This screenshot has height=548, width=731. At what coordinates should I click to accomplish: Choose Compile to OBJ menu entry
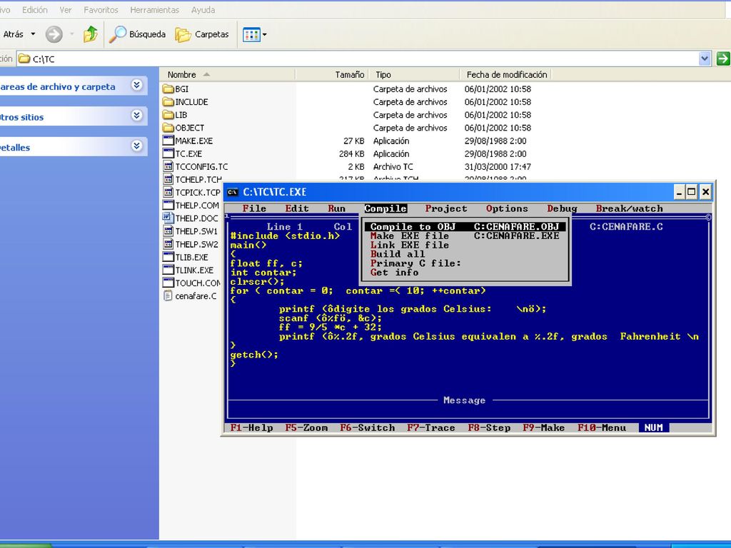(x=465, y=227)
